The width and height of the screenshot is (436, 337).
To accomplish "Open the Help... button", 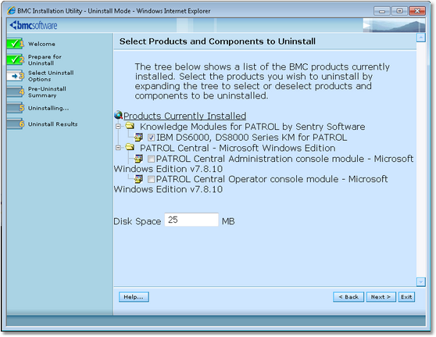I will point(134,296).
